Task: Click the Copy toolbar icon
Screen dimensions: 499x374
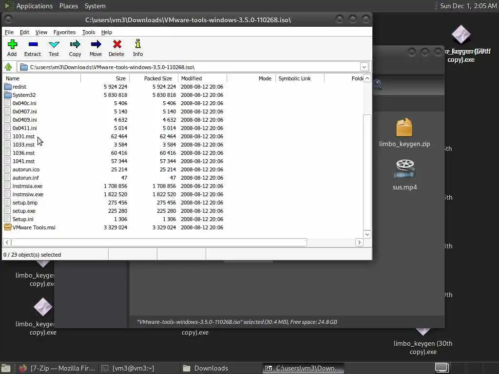Action: point(75,44)
